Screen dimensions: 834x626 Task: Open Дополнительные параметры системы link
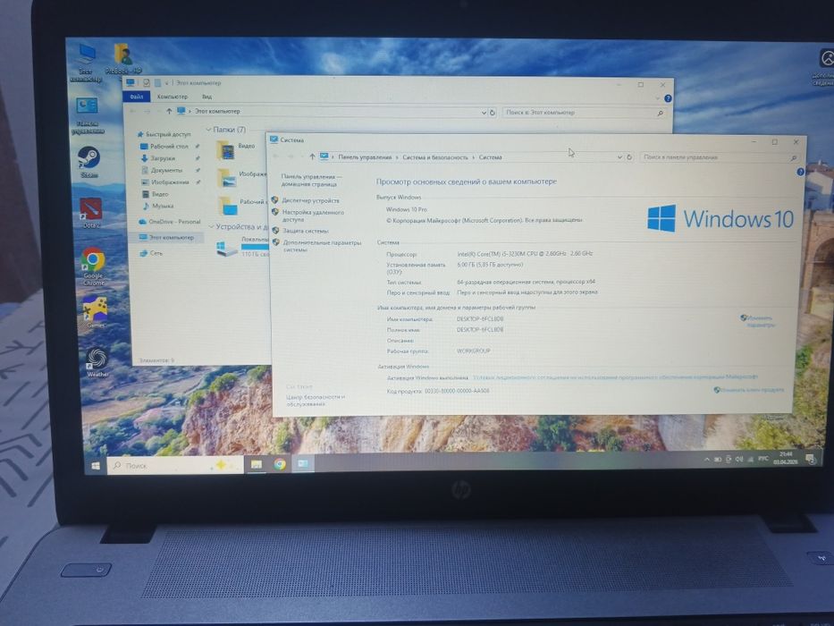[323, 246]
